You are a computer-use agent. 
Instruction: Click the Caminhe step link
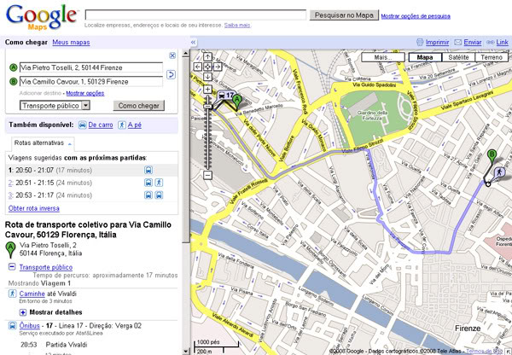(32, 294)
